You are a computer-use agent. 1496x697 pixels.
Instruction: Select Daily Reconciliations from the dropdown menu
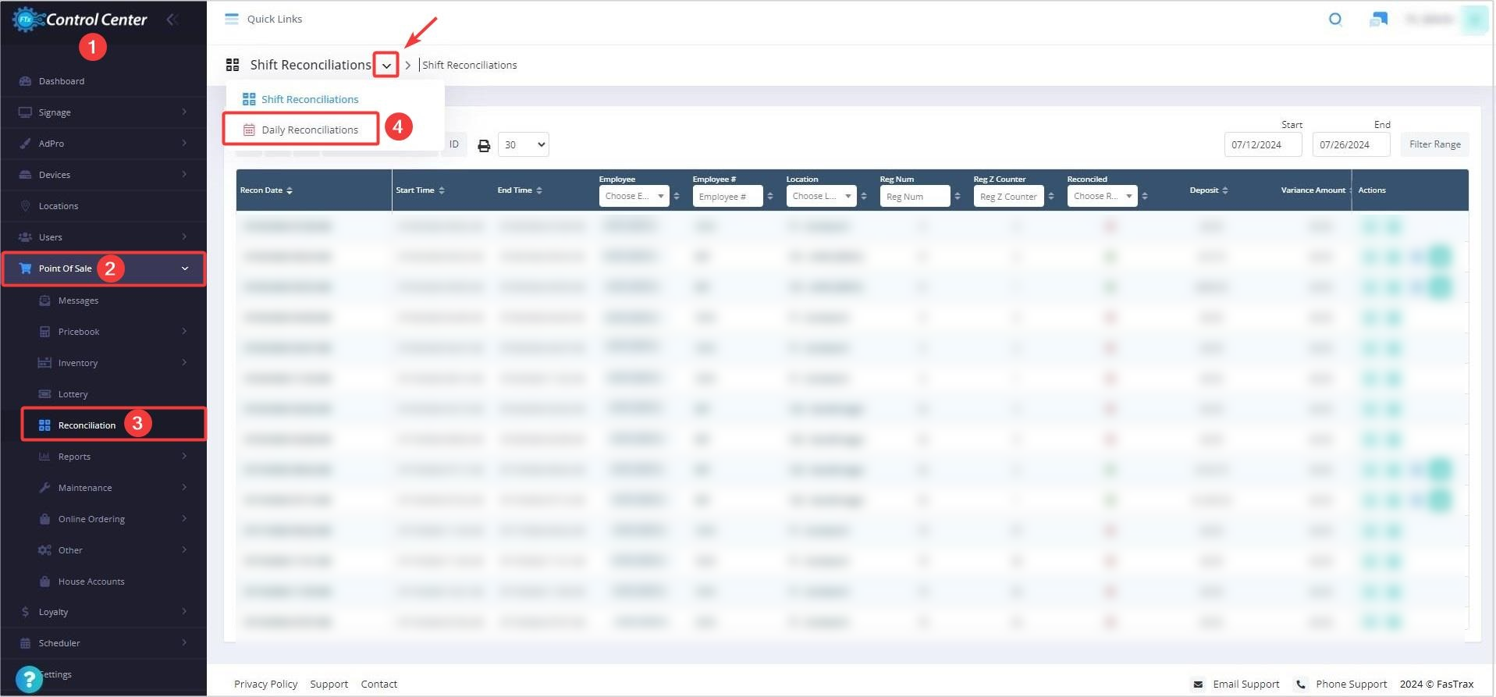pyautogui.click(x=309, y=130)
